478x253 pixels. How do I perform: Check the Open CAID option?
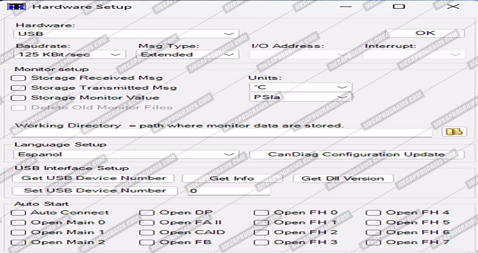pos(147,232)
